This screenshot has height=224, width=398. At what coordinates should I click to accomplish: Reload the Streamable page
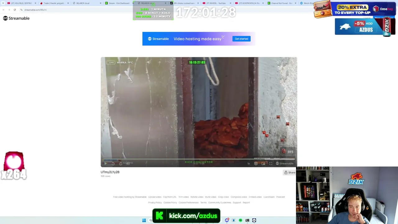pos(15,10)
